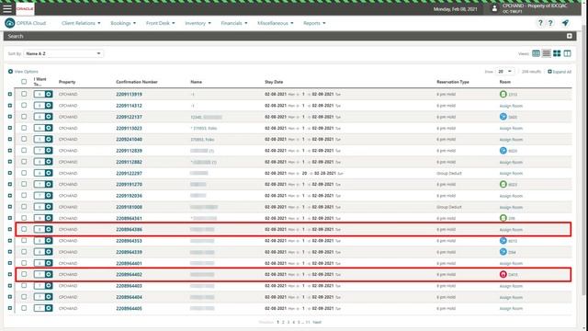Tick checkbox for reservation 2209181008
The height and width of the screenshot is (331, 588).
(24, 206)
